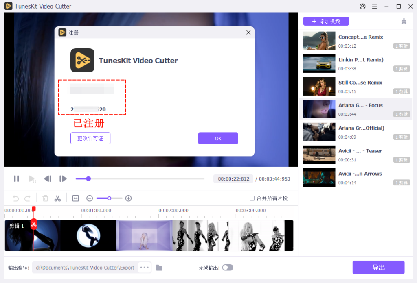Select the Concept...e Remix video thumbnail
This screenshot has height=283, width=417.
point(319,41)
